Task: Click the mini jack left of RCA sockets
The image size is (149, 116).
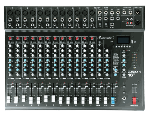Action: coord(123,21)
